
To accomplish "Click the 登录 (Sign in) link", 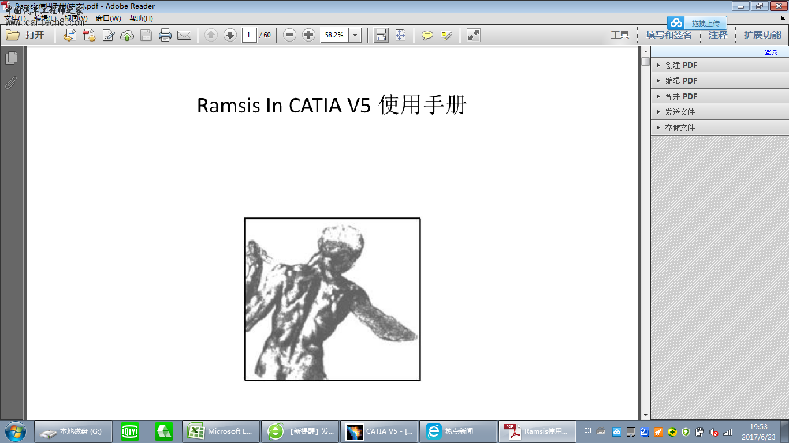I will pos(771,52).
